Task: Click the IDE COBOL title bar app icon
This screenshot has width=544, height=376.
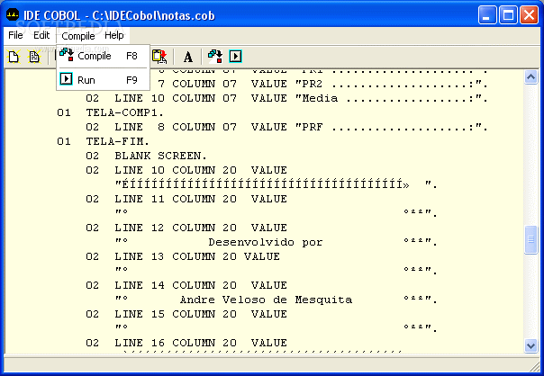Action: click(13, 13)
